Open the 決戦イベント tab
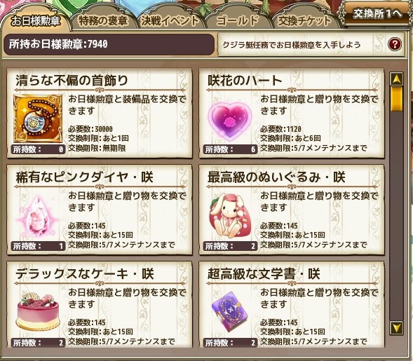 pyautogui.click(x=170, y=20)
